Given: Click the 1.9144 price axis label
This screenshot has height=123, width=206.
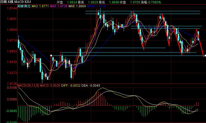Looking at the screenshot, I should [12, 8].
